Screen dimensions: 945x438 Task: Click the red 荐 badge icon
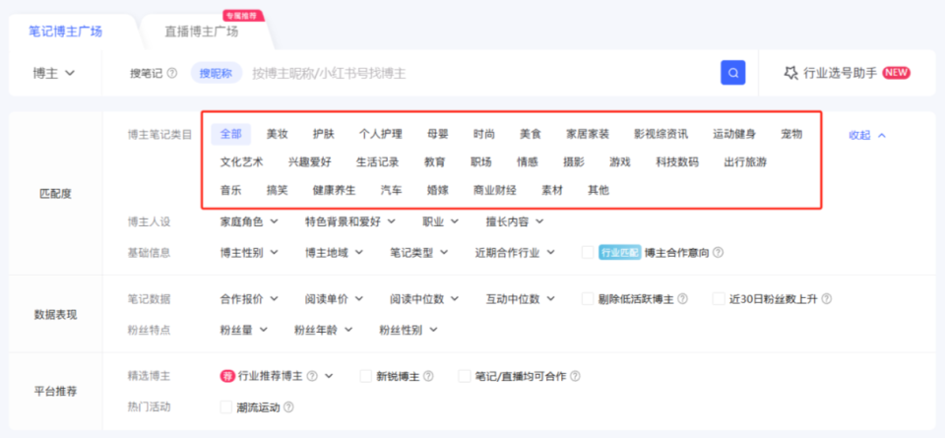[226, 376]
